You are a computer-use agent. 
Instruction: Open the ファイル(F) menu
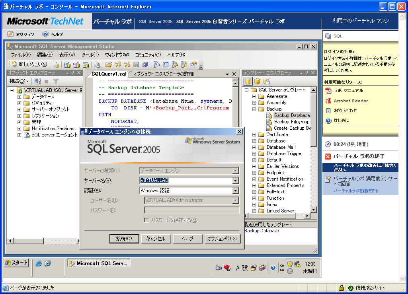click(x=21, y=55)
